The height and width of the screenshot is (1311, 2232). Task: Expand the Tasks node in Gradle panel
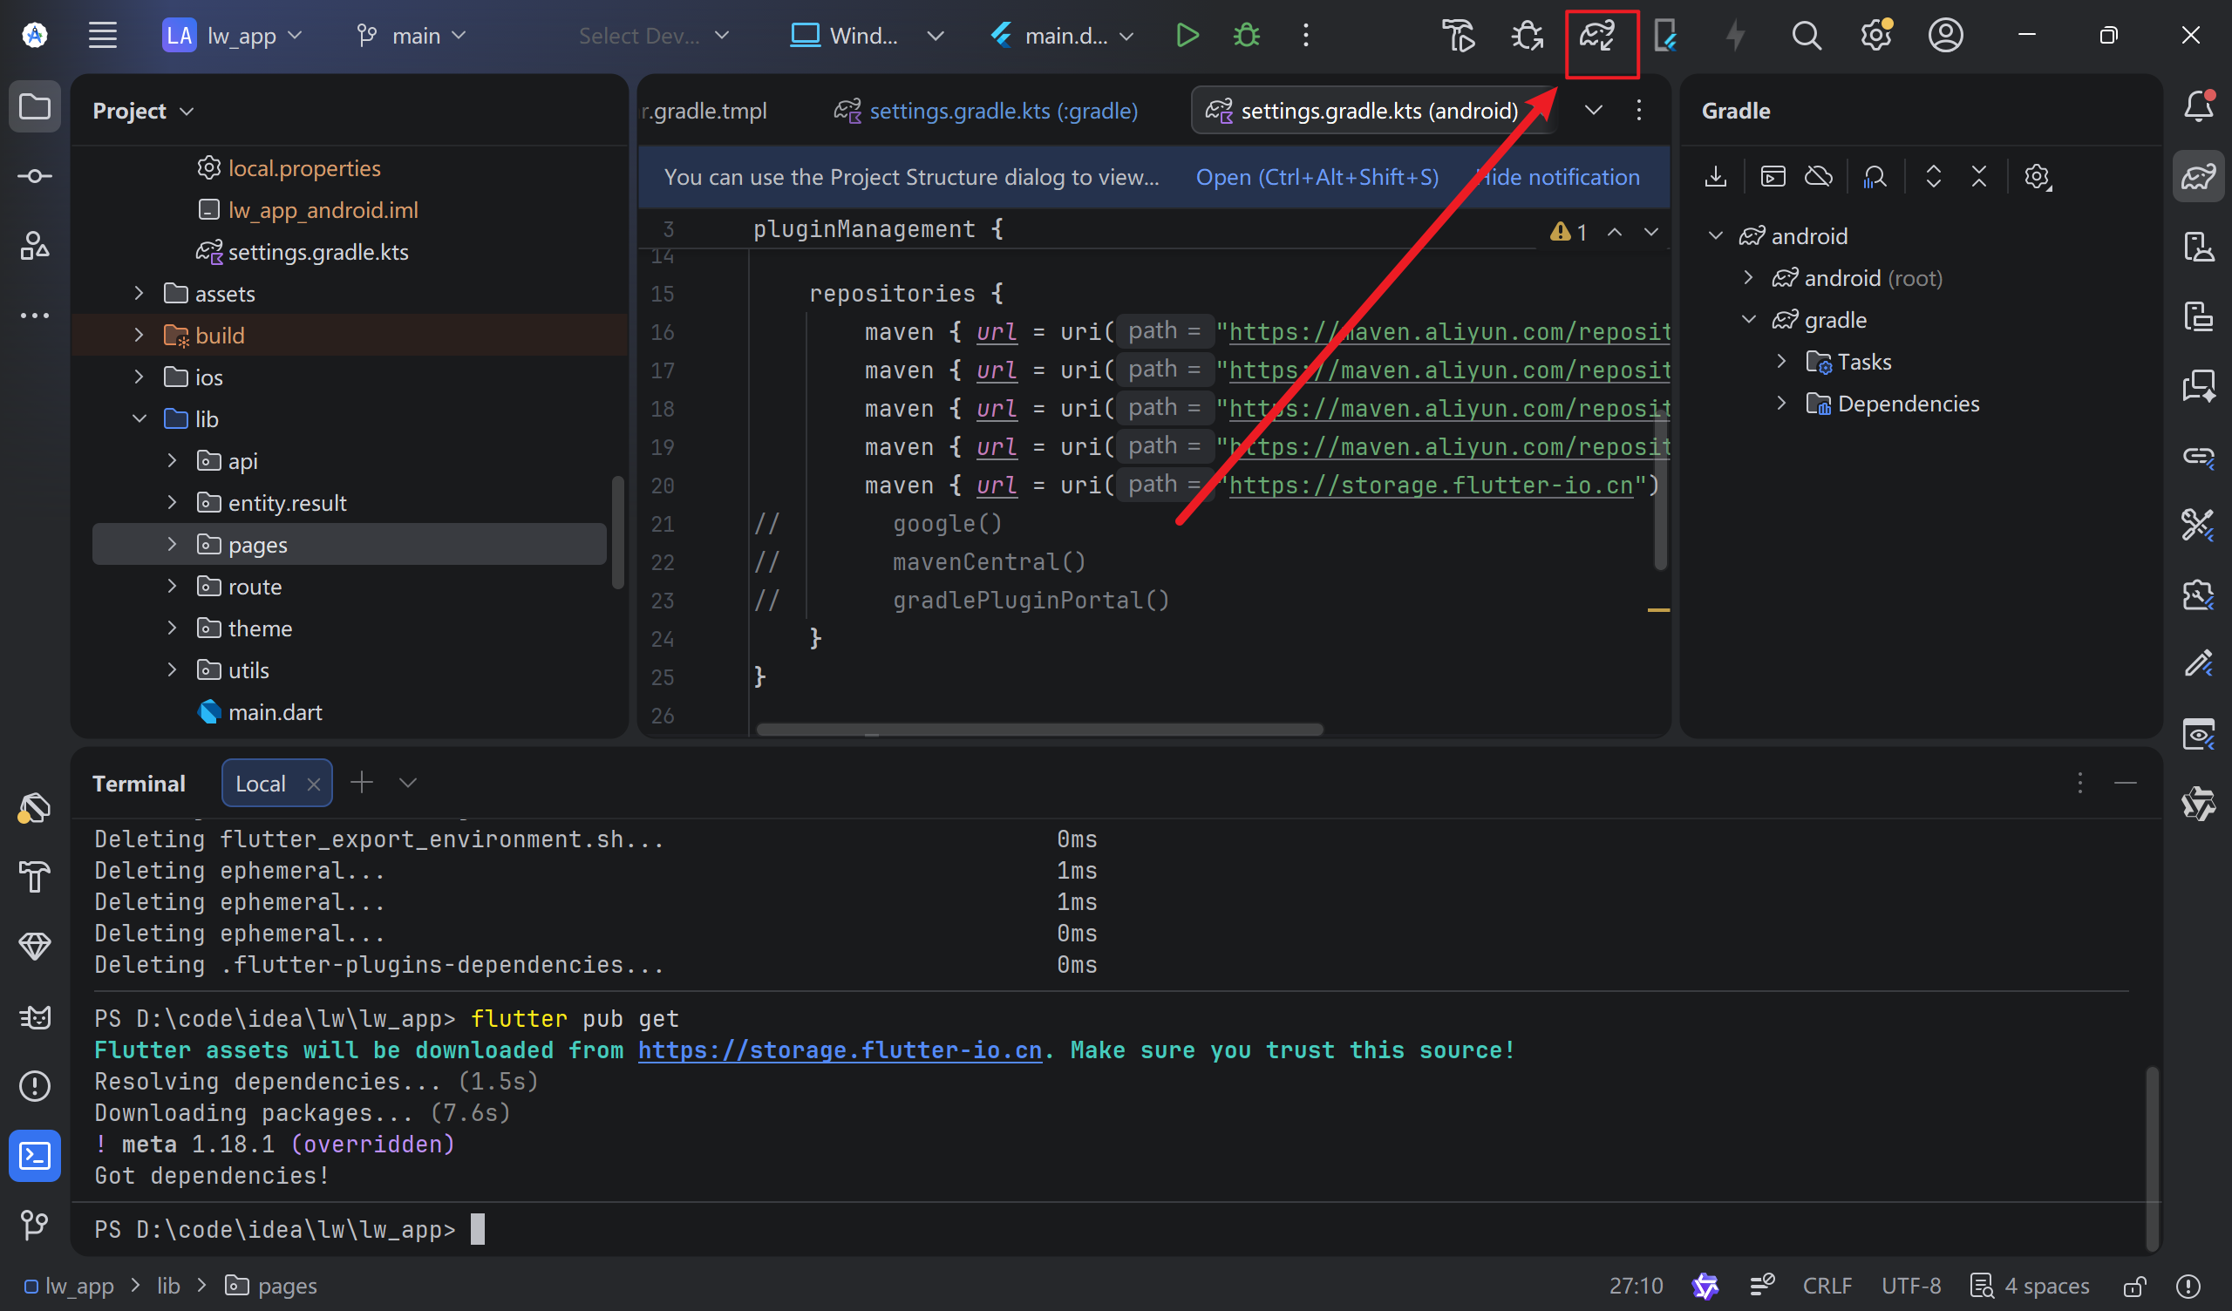click(1781, 362)
